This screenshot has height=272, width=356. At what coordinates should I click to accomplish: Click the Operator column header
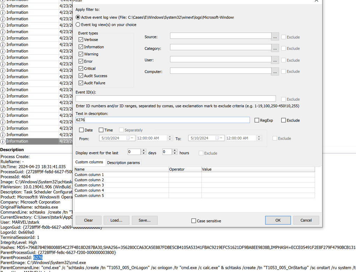click(185, 169)
